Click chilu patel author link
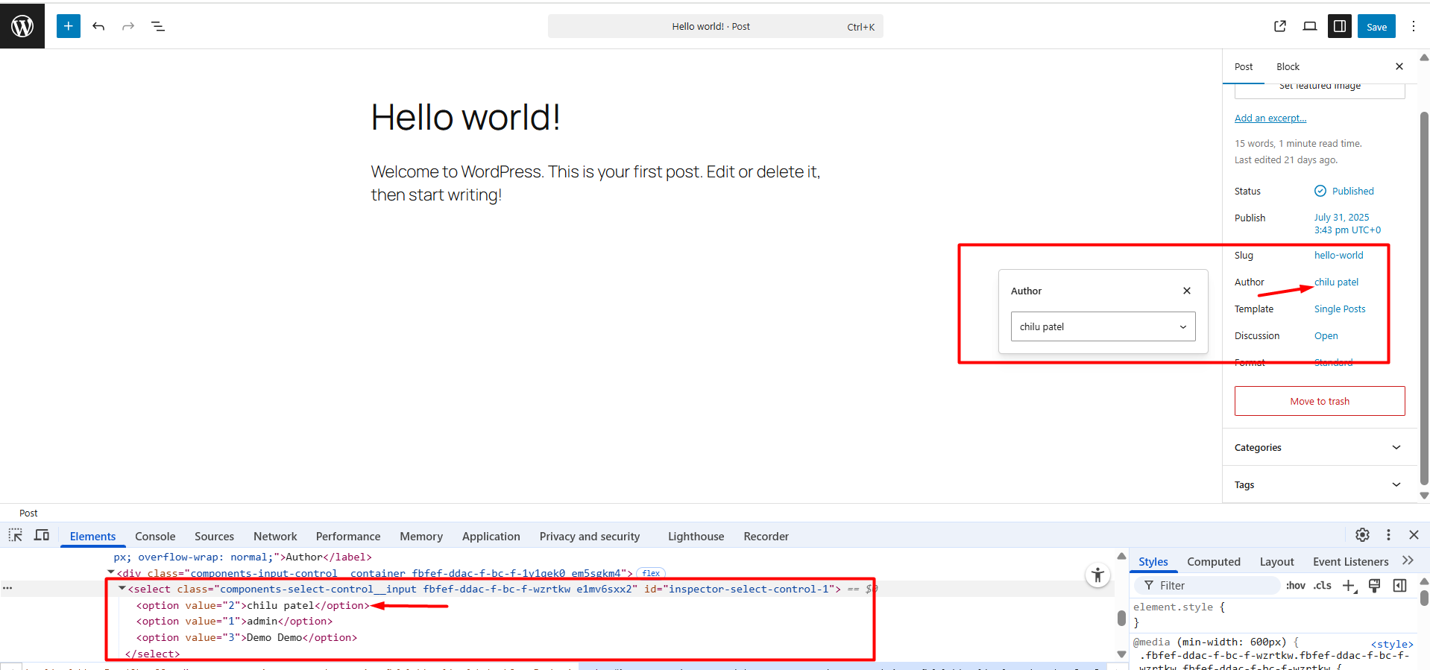Screen dimensions: 1430x670 1336,282
